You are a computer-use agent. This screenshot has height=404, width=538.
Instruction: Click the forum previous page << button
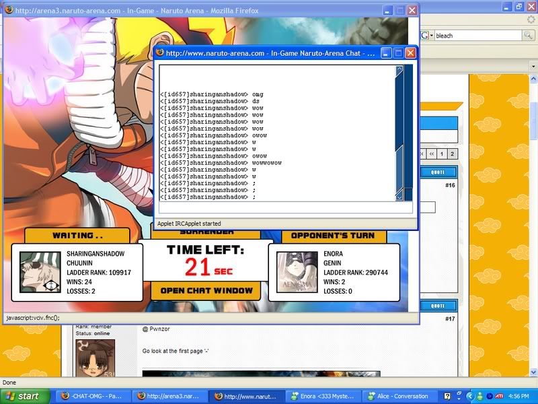(x=432, y=154)
